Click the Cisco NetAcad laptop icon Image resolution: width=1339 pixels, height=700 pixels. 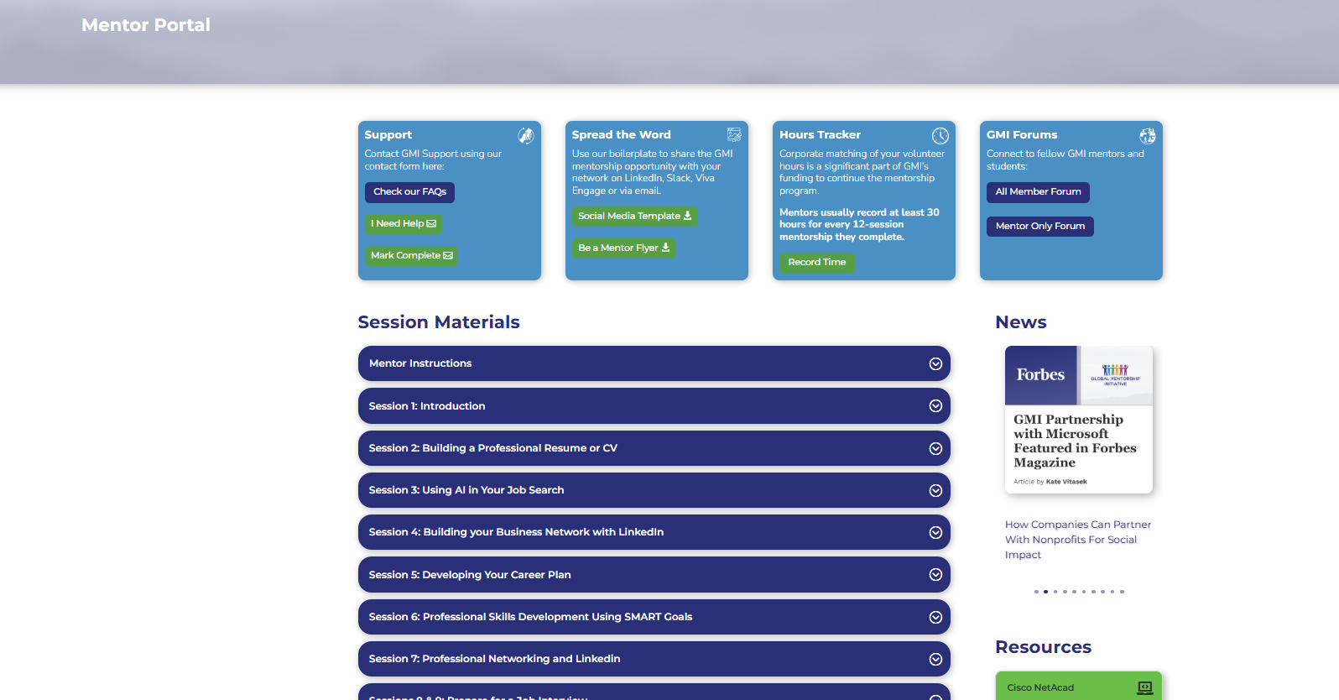(x=1144, y=687)
